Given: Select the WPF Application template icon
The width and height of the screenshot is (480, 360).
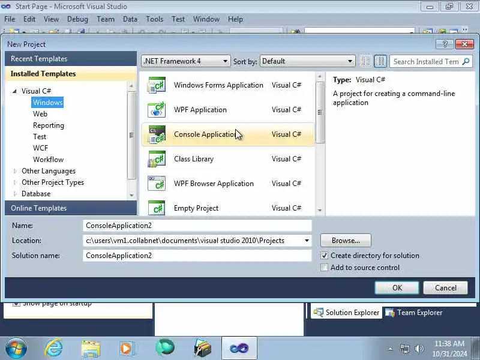Looking at the screenshot, I should coord(157,110).
